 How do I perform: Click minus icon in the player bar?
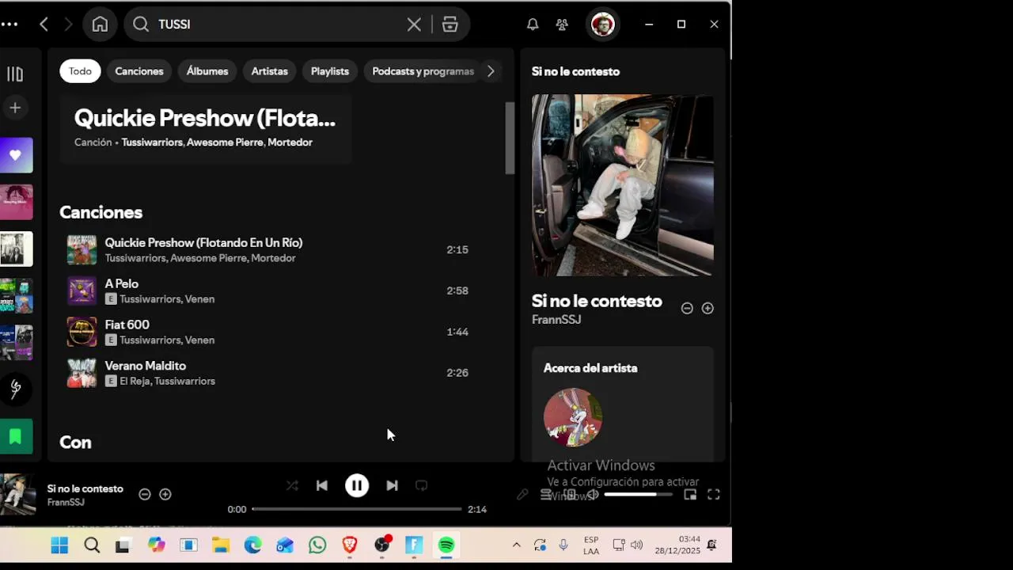tap(145, 495)
